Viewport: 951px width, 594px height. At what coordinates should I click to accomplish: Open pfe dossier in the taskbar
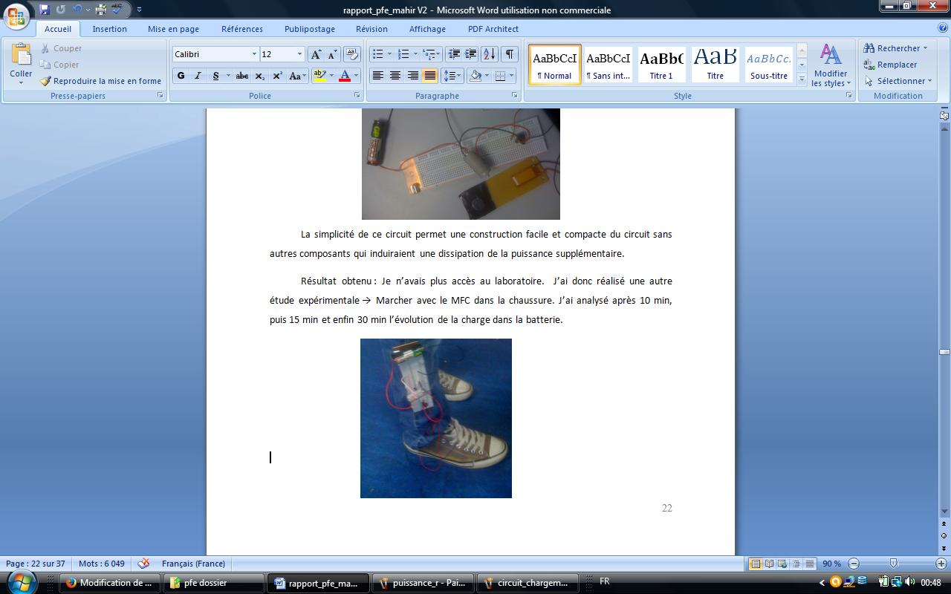215,583
